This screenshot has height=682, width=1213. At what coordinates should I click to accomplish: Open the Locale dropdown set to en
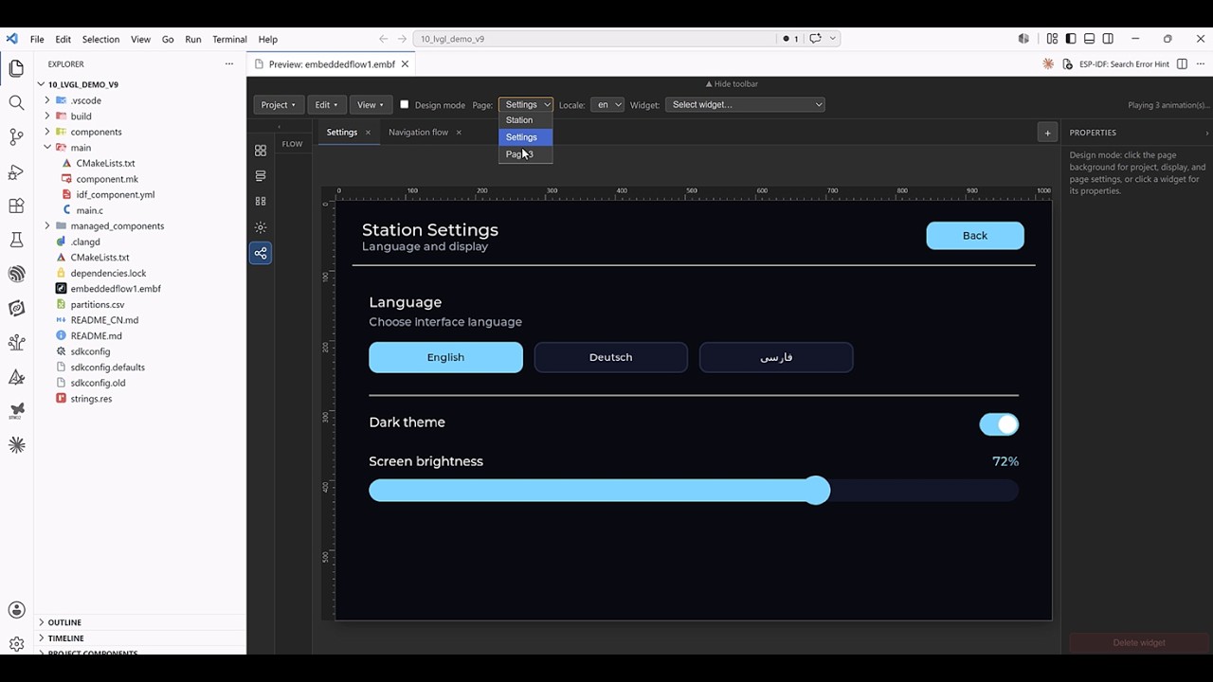tap(606, 104)
